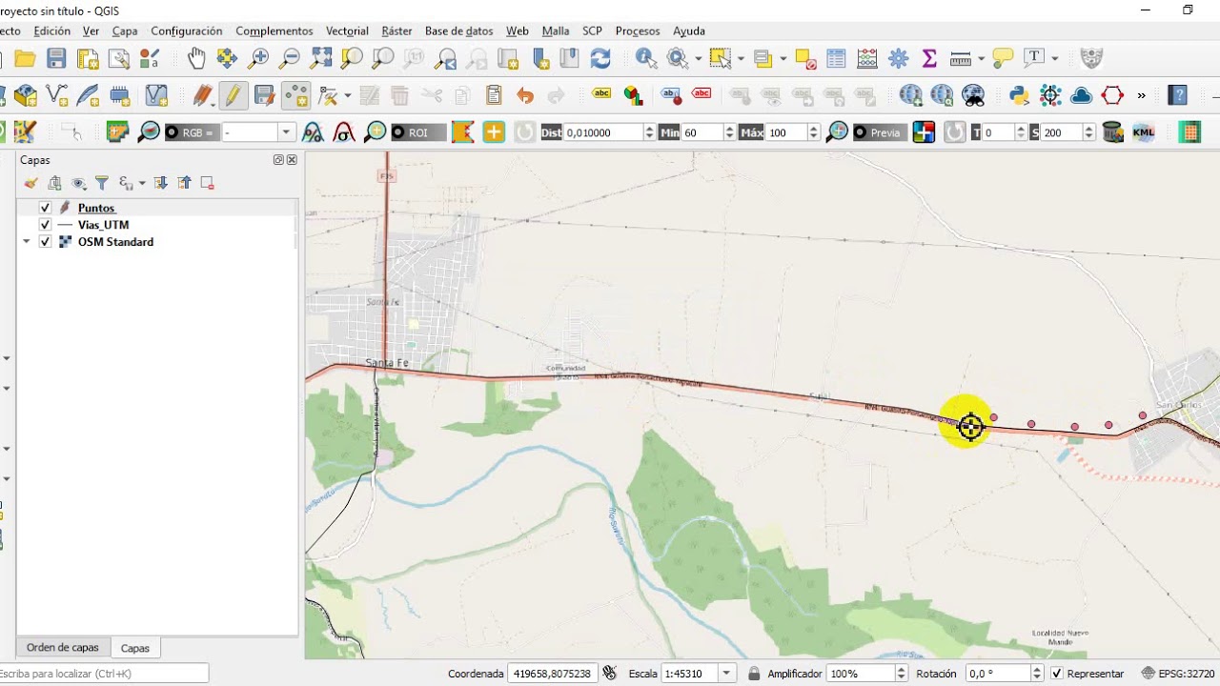Toggle the SCP RGB display button

coord(193,132)
